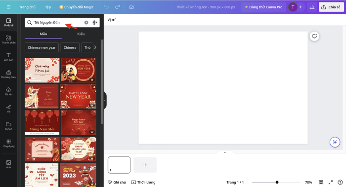This screenshot has height=187, width=346.
Task: Click the Magic assistant sparkle button
Action: (x=335, y=142)
